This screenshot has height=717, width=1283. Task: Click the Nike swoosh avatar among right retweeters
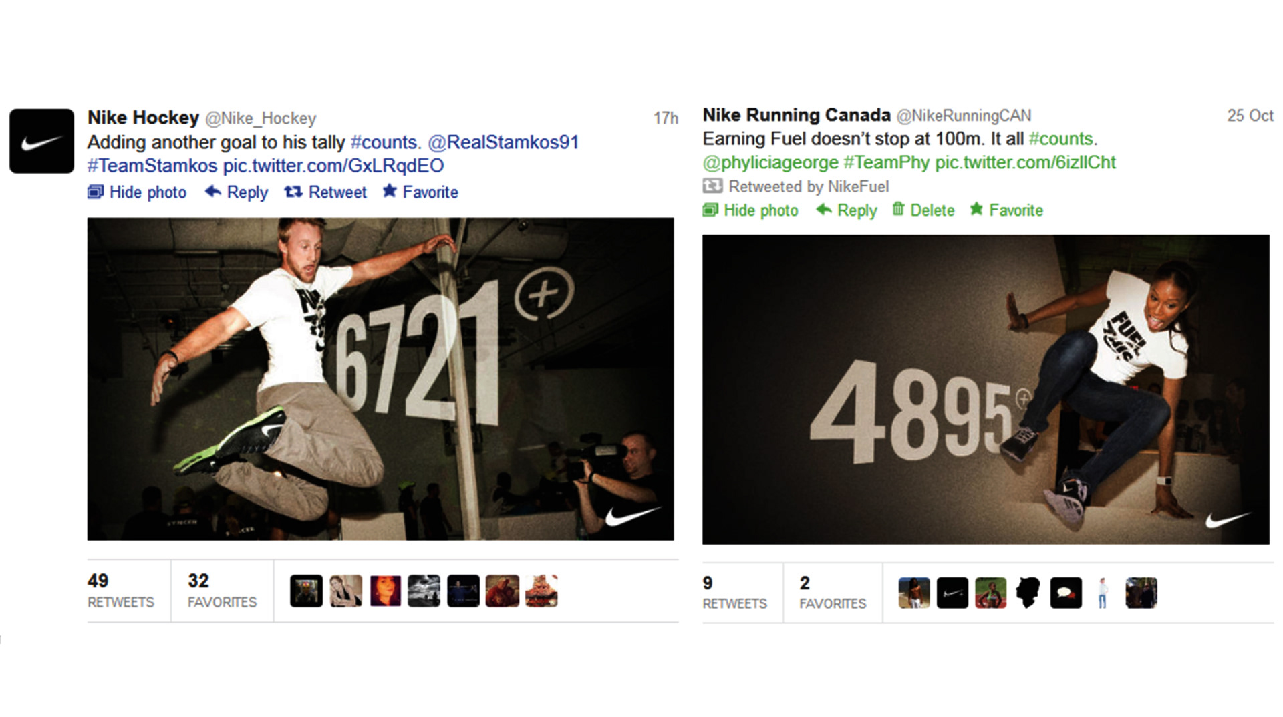(952, 593)
